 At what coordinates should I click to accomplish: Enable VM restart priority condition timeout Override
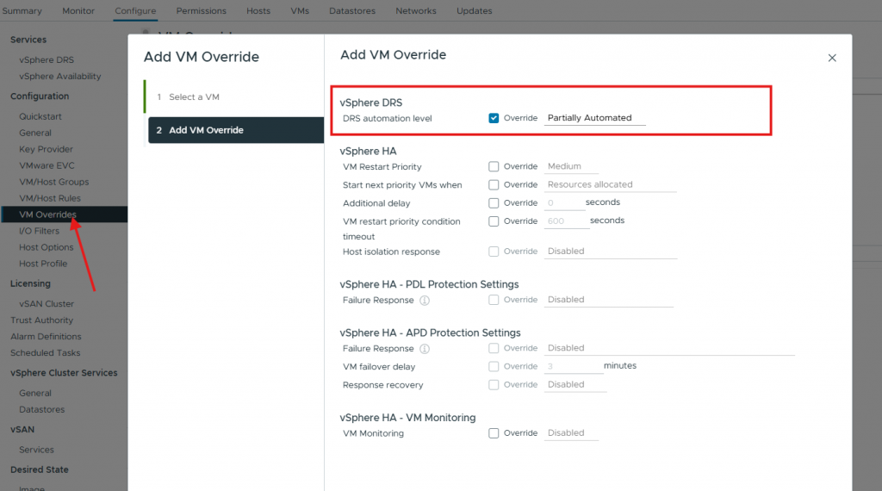pos(494,221)
